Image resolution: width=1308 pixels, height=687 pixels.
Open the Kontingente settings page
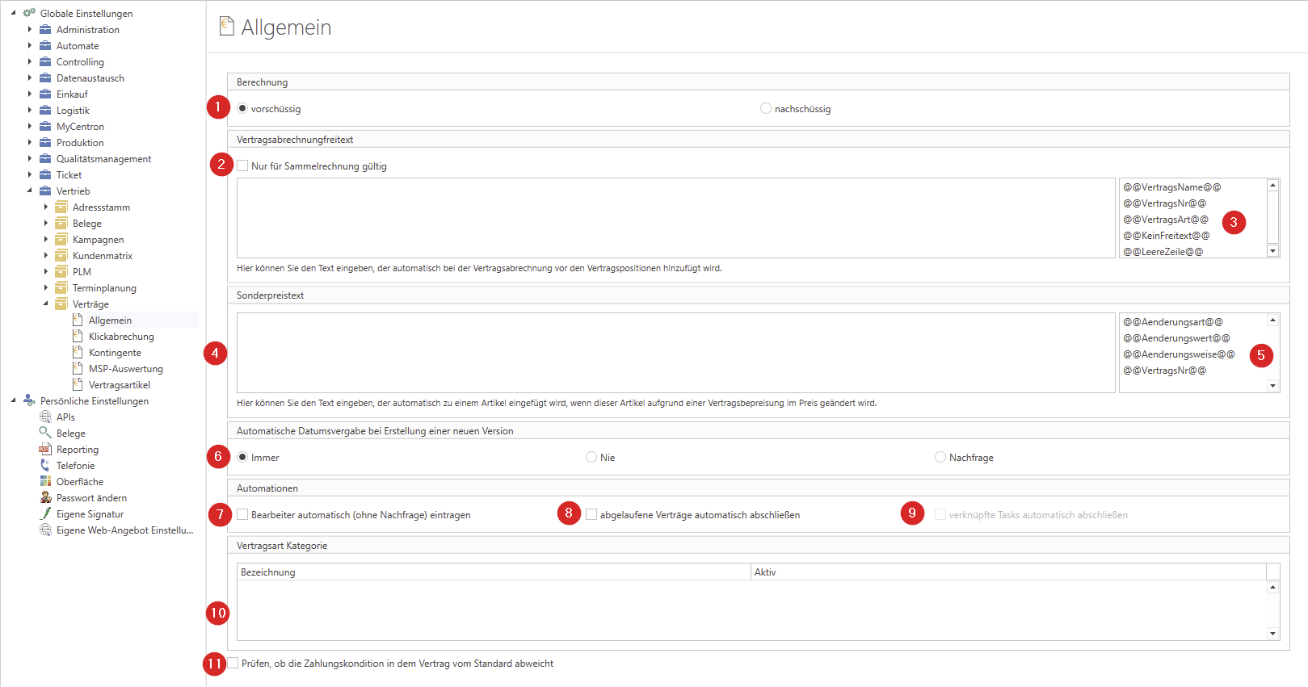click(115, 353)
